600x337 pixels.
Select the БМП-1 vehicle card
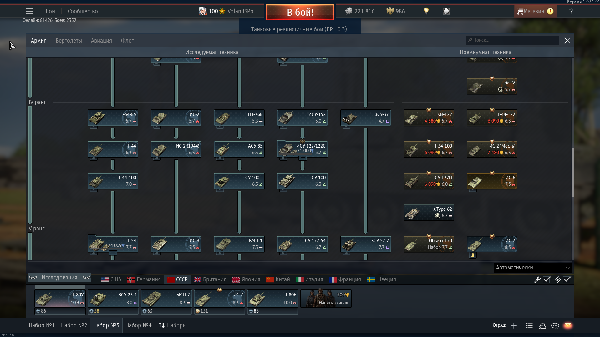coord(239,244)
